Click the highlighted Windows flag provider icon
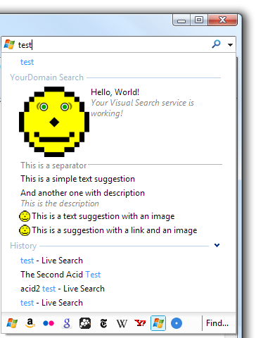The image size is (256, 338). (158, 323)
